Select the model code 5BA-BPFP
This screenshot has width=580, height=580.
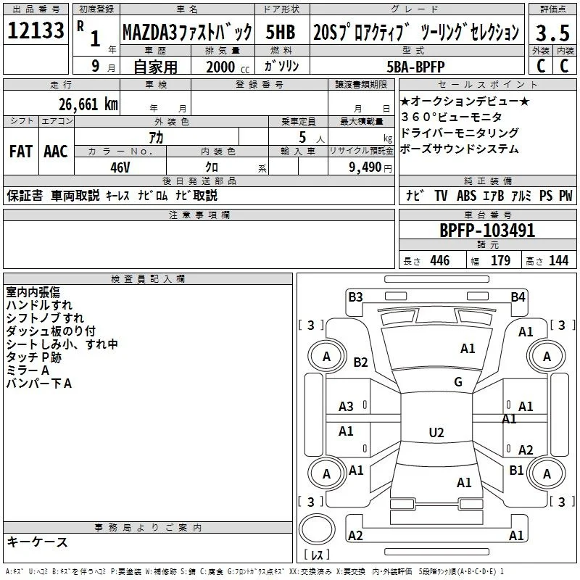click(x=415, y=67)
